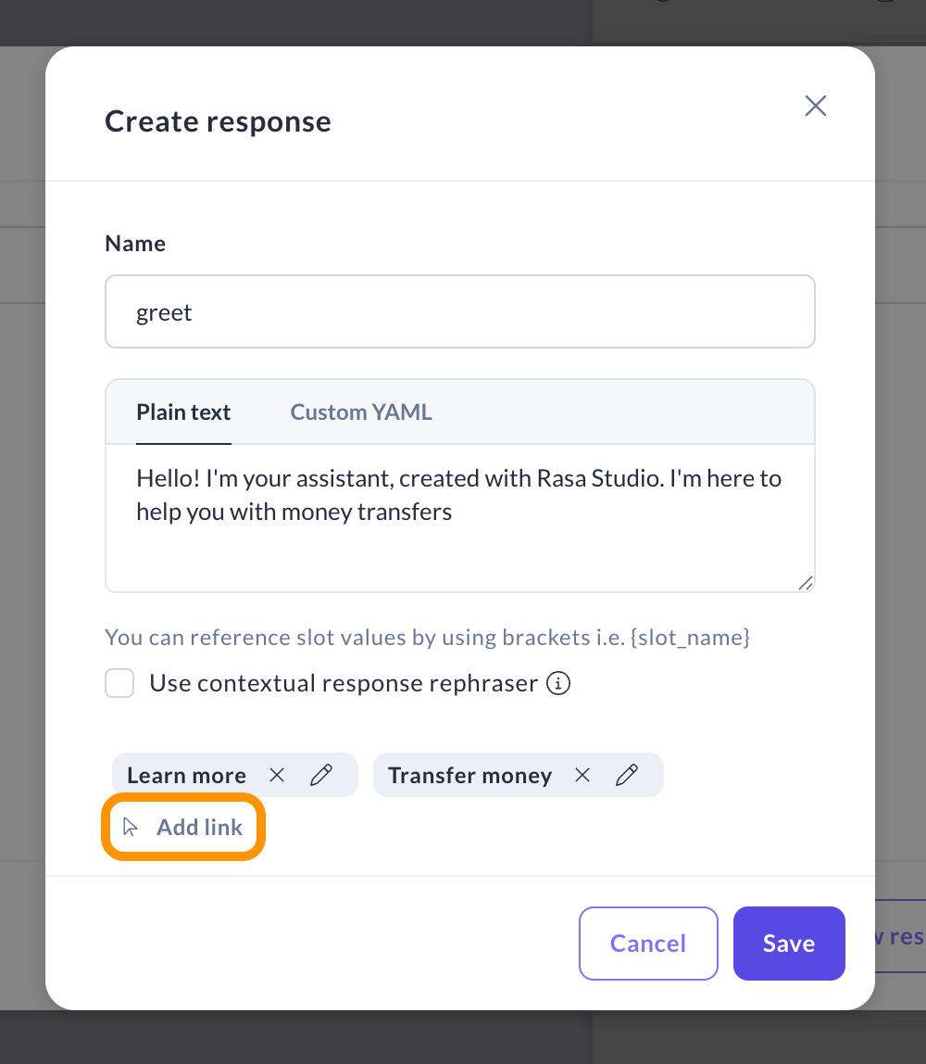Click the Name field label
This screenshot has height=1064, width=926.
pyautogui.click(x=135, y=244)
